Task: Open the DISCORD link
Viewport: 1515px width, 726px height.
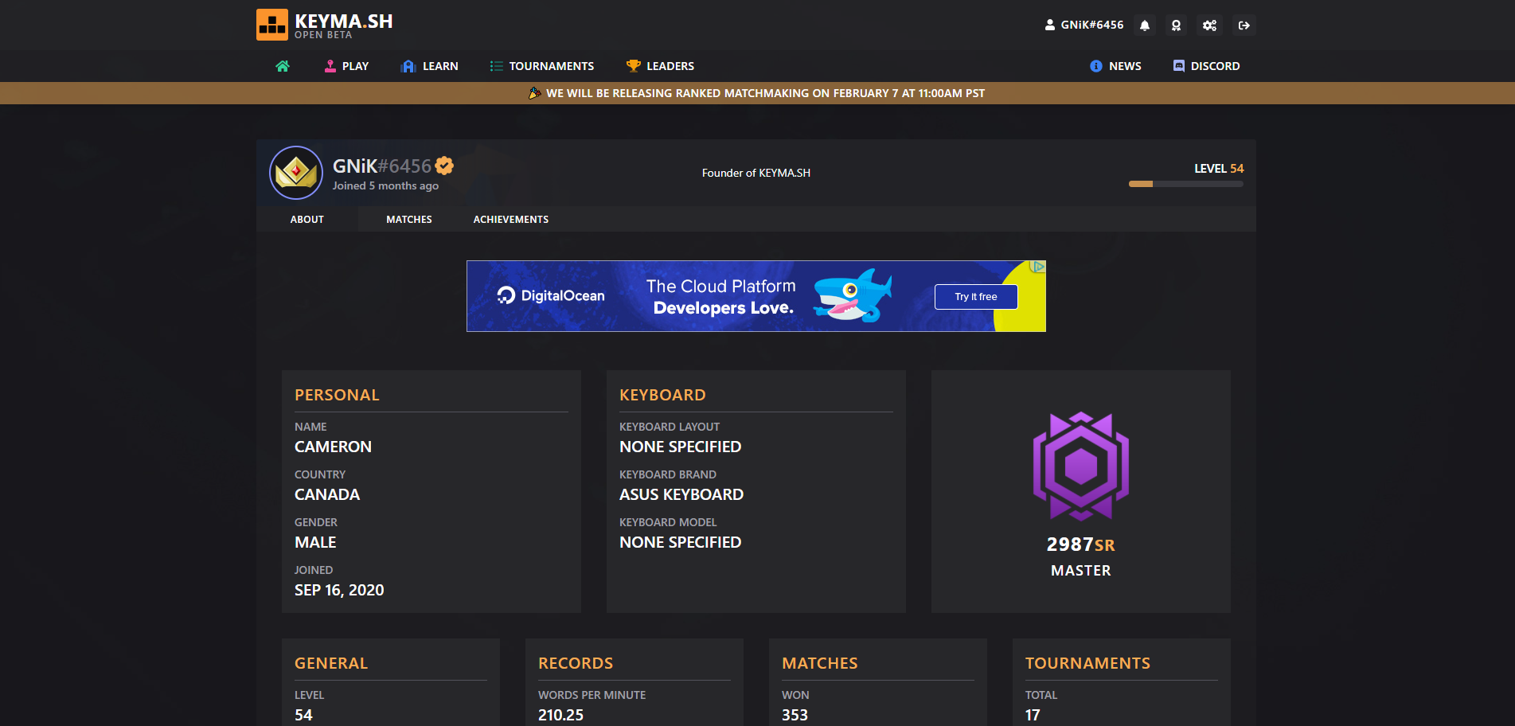Action: [x=1206, y=66]
